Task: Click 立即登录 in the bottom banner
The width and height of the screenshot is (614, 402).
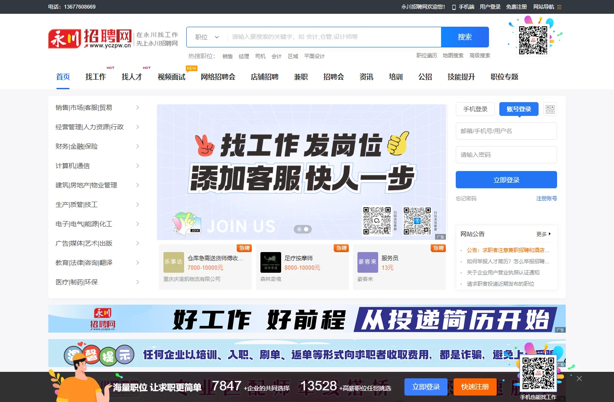Action: 426,387
